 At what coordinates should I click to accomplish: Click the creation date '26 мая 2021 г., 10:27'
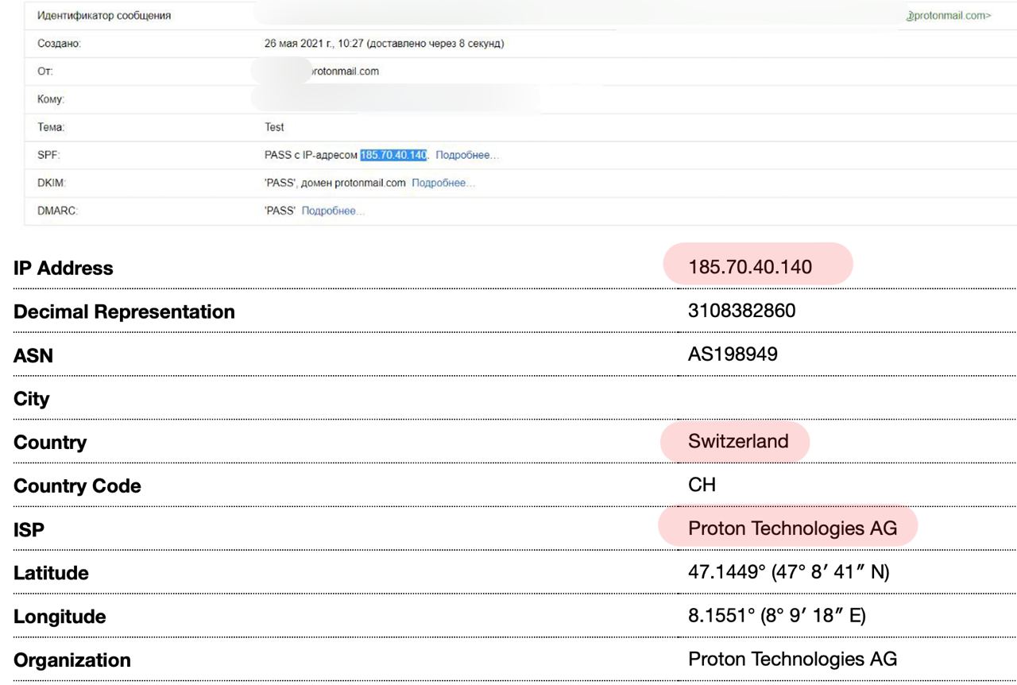[314, 44]
